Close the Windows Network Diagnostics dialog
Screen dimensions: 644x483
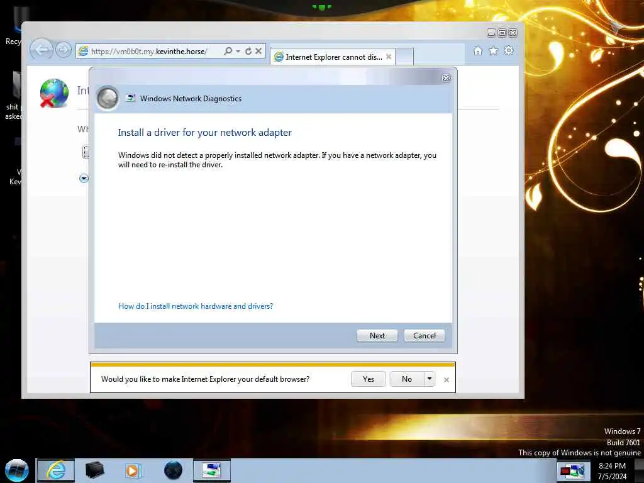tap(446, 78)
